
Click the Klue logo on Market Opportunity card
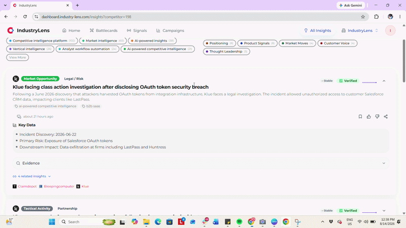pyautogui.click(x=16, y=79)
